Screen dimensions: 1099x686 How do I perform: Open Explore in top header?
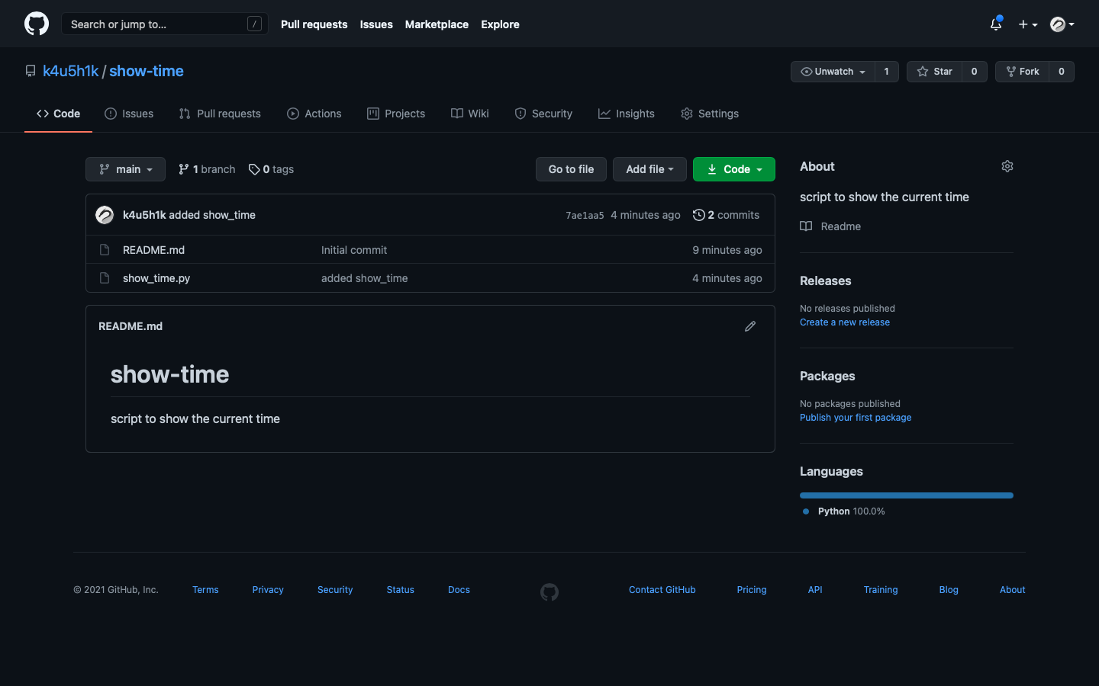[x=500, y=24]
